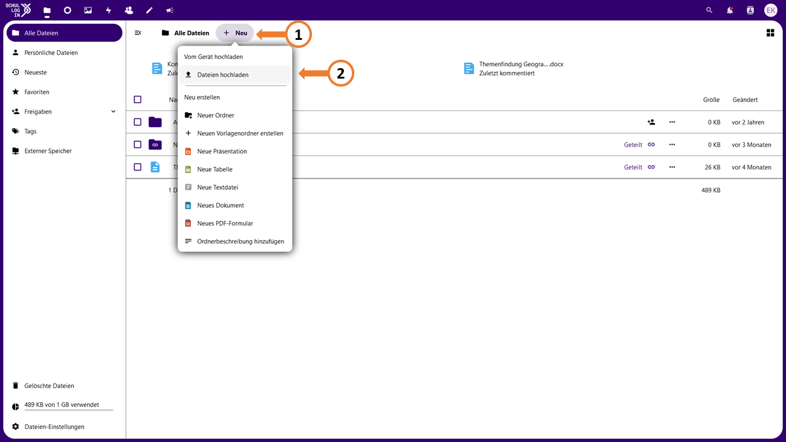Open three-dot actions for the 3-month-old folder

click(x=672, y=145)
